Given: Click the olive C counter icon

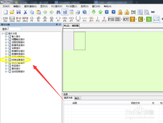Looking at the screenshot, I should [x=141, y=19].
